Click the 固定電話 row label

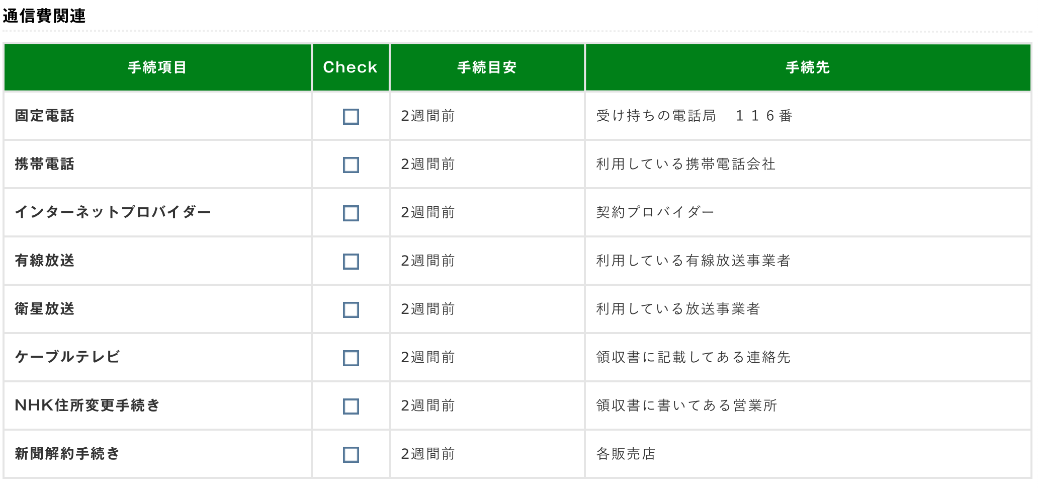[x=45, y=116]
